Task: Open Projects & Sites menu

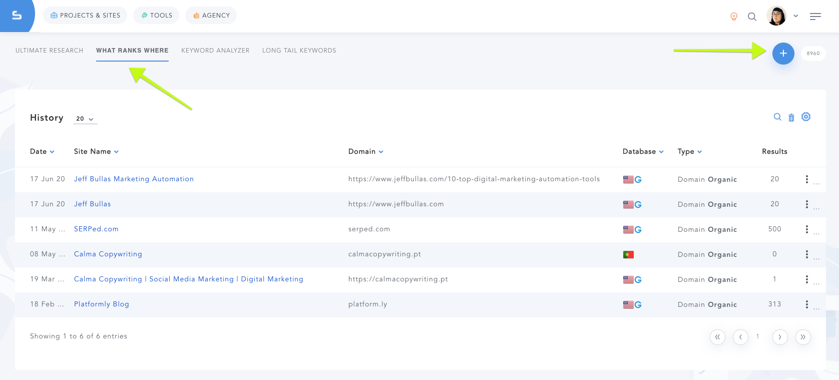Action: click(85, 16)
